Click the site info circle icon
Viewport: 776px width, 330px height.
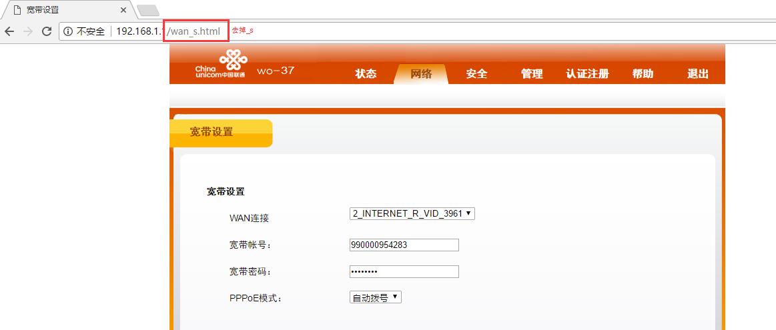(68, 31)
